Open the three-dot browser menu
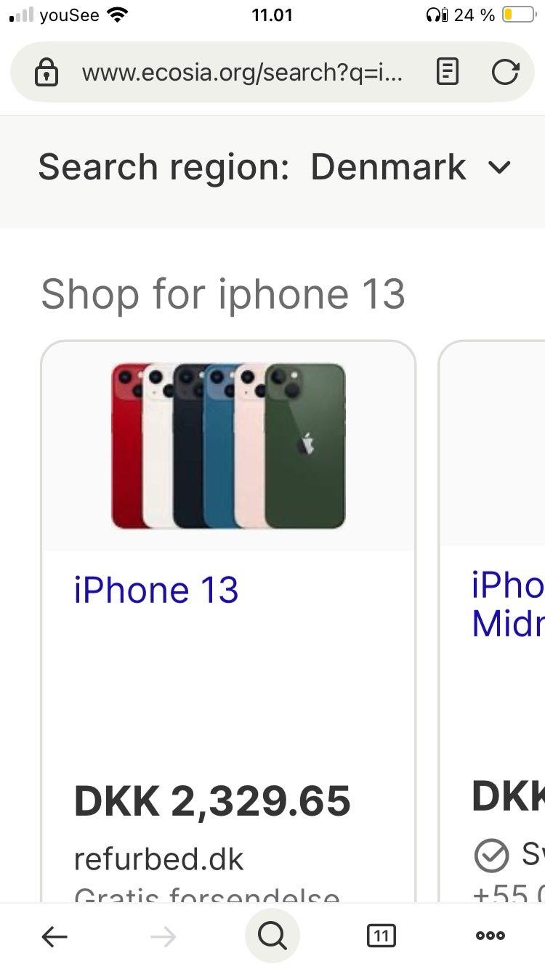Screen dimensions: 545x969 (490, 936)
